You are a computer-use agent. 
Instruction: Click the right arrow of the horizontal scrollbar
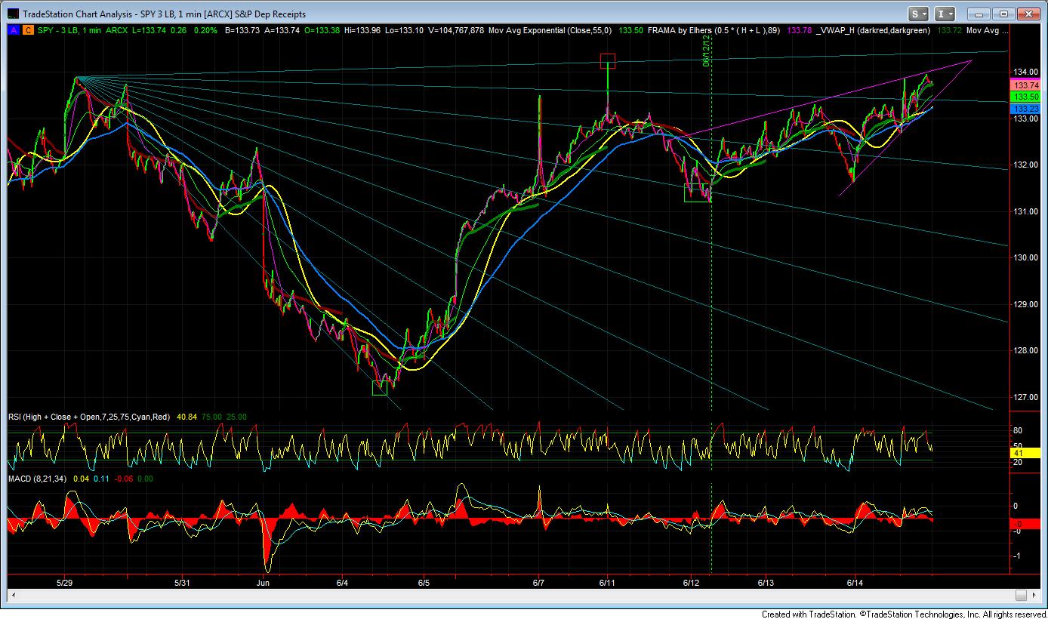pyautogui.click(x=1035, y=596)
